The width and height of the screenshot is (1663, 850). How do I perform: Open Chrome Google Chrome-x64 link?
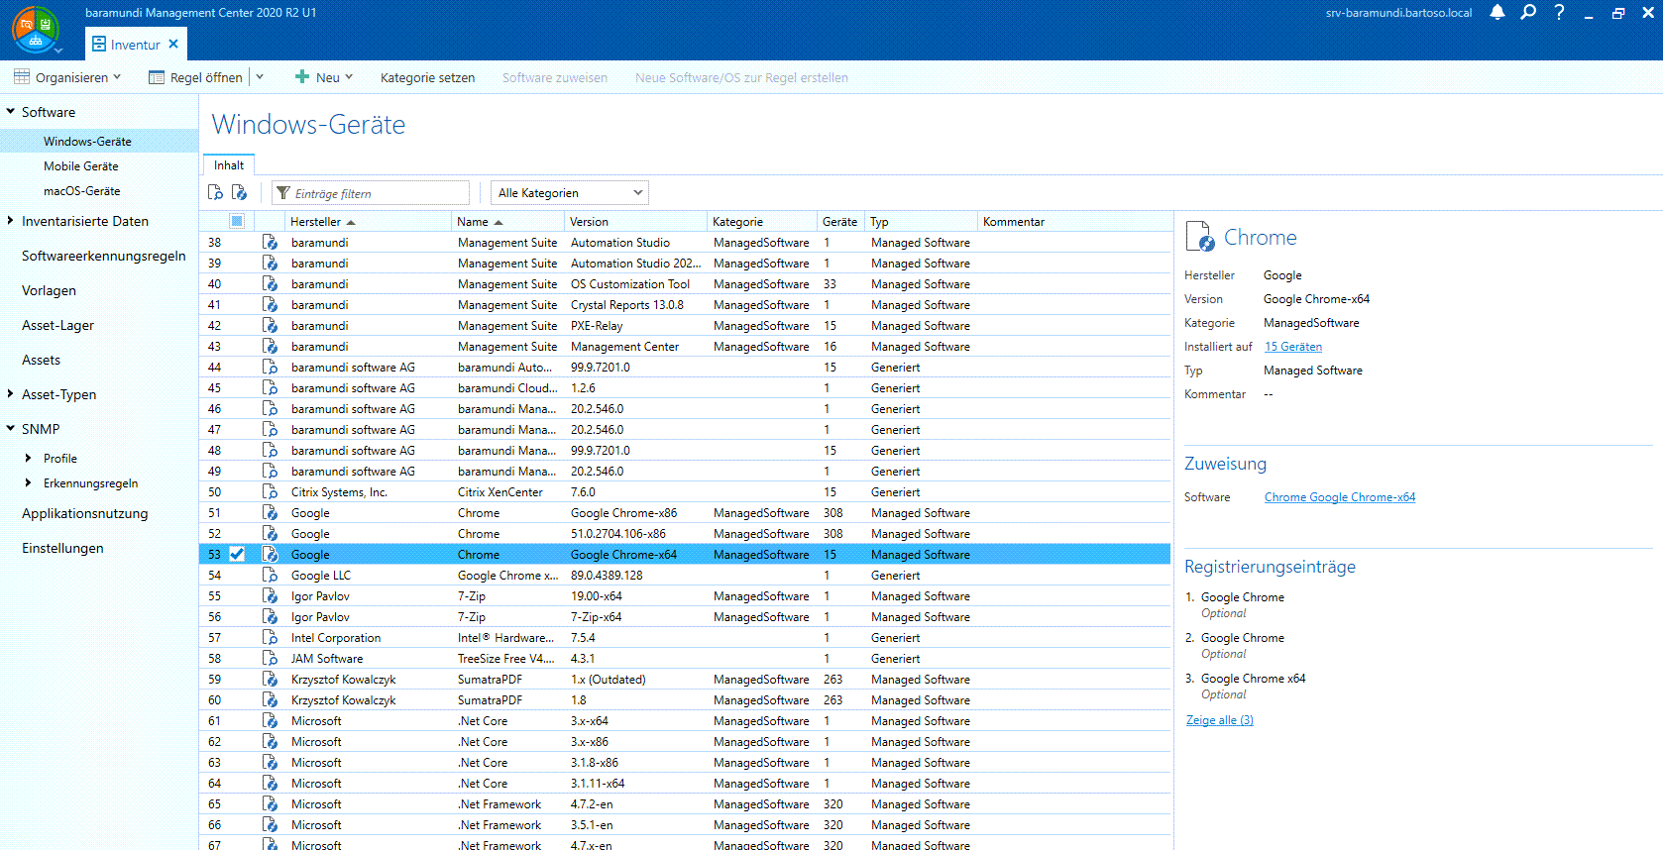click(x=1340, y=497)
